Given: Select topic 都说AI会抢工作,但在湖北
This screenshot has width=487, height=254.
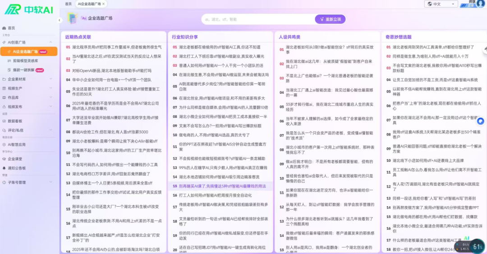Looking at the screenshot, I should pyautogui.click(x=110, y=132).
